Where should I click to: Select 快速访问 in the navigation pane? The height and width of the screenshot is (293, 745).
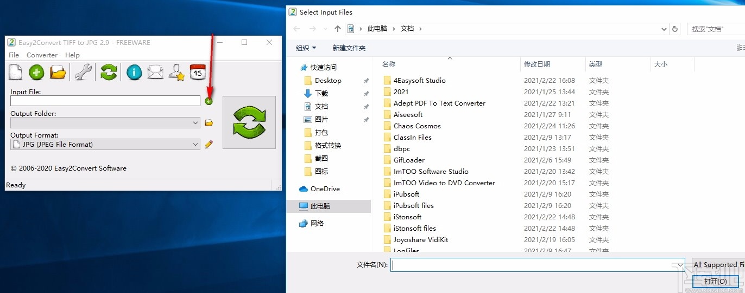(323, 68)
